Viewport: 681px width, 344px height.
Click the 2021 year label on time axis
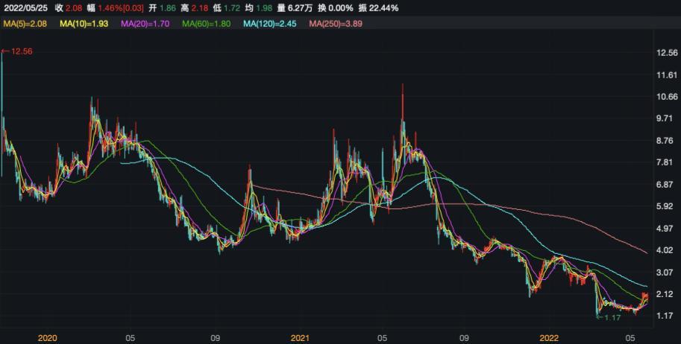(x=300, y=337)
